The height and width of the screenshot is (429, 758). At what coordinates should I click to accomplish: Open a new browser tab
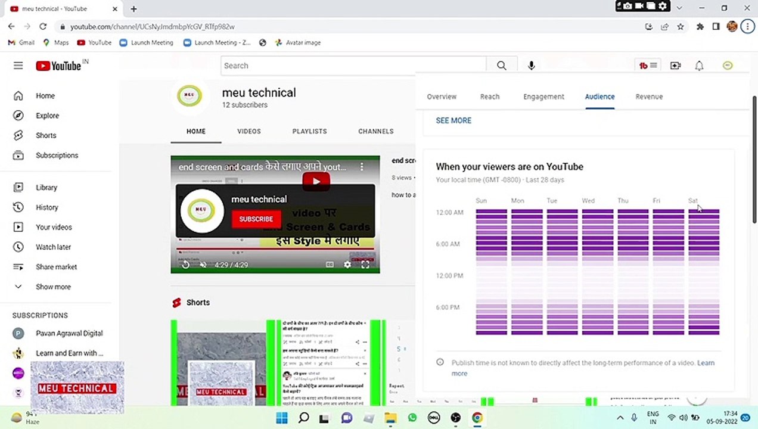(x=133, y=9)
